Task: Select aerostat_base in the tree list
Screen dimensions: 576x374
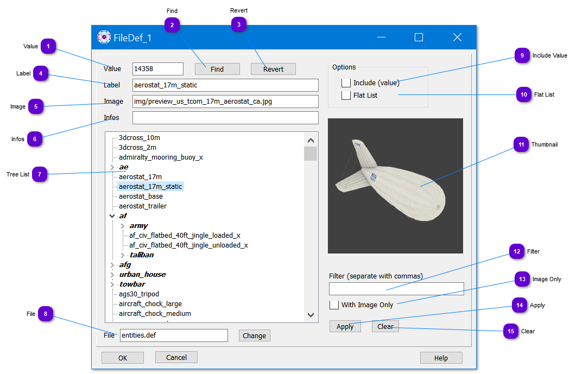Action: pos(141,196)
